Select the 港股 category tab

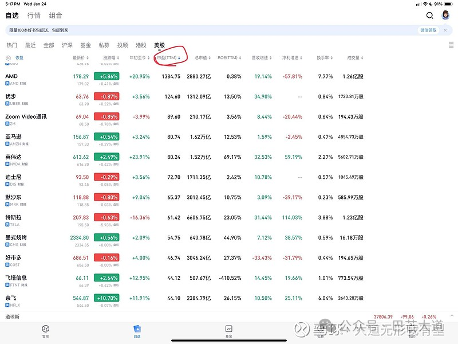click(141, 45)
